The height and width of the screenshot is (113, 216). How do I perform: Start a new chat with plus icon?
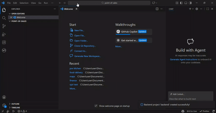coord(190,9)
